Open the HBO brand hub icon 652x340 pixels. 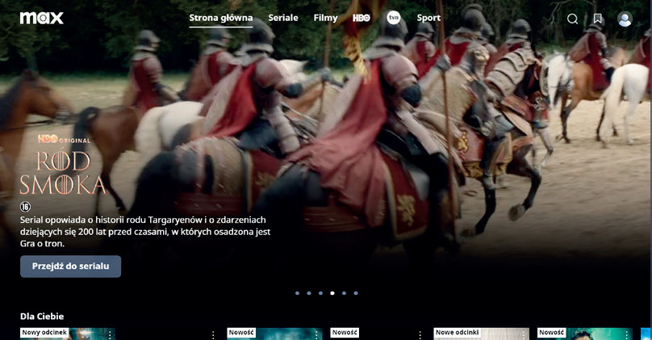click(x=362, y=18)
